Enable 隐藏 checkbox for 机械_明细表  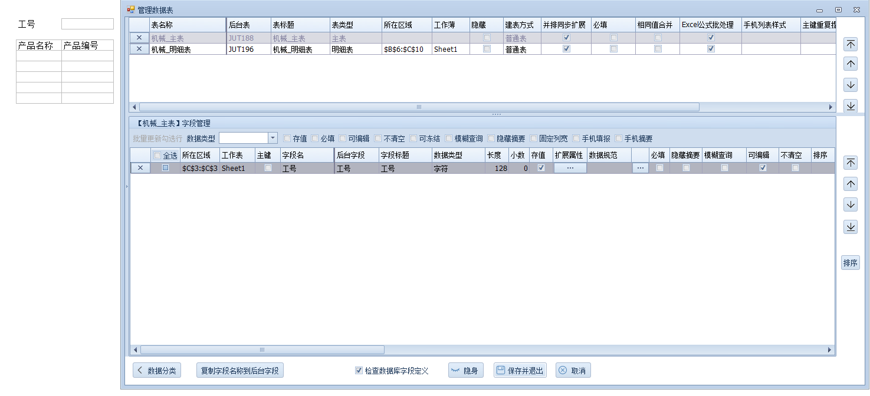click(487, 49)
